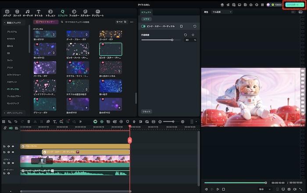This screenshot has width=307, height=193.
Task: Open the すべて filter dropdown
Action: (x=120, y=21)
